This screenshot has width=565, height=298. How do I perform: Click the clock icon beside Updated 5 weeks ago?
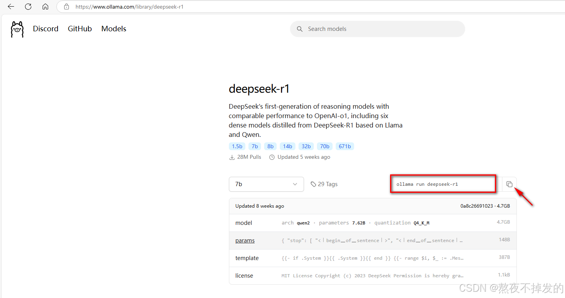point(272,157)
